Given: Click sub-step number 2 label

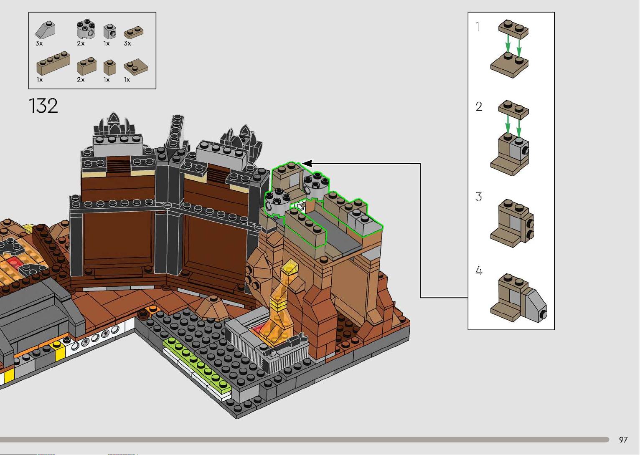Looking at the screenshot, I should coord(479,107).
